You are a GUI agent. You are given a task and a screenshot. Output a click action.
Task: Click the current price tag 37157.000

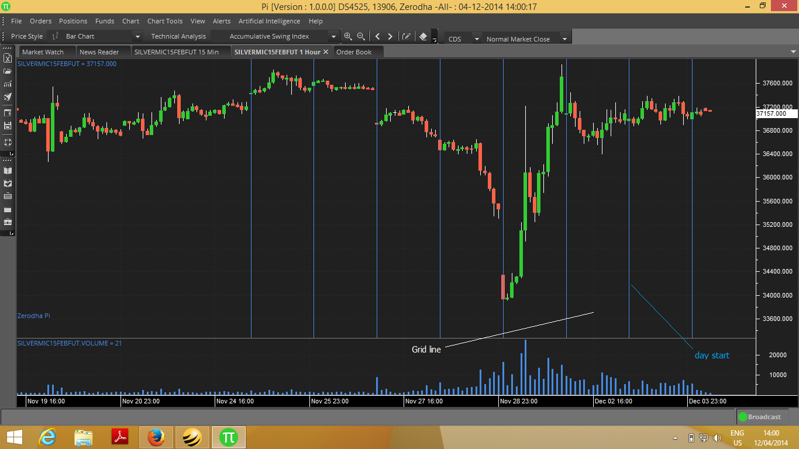point(776,113)
